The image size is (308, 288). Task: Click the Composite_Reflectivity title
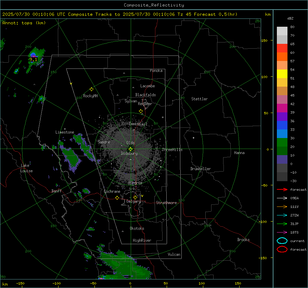coord(154,5)
